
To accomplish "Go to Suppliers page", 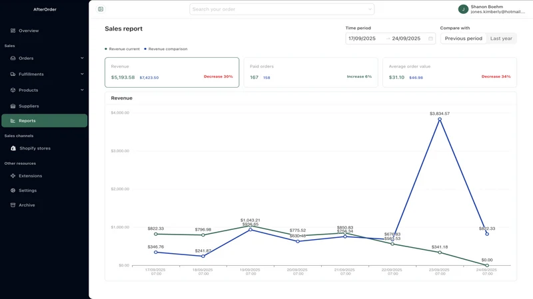I will coord(44,106).
